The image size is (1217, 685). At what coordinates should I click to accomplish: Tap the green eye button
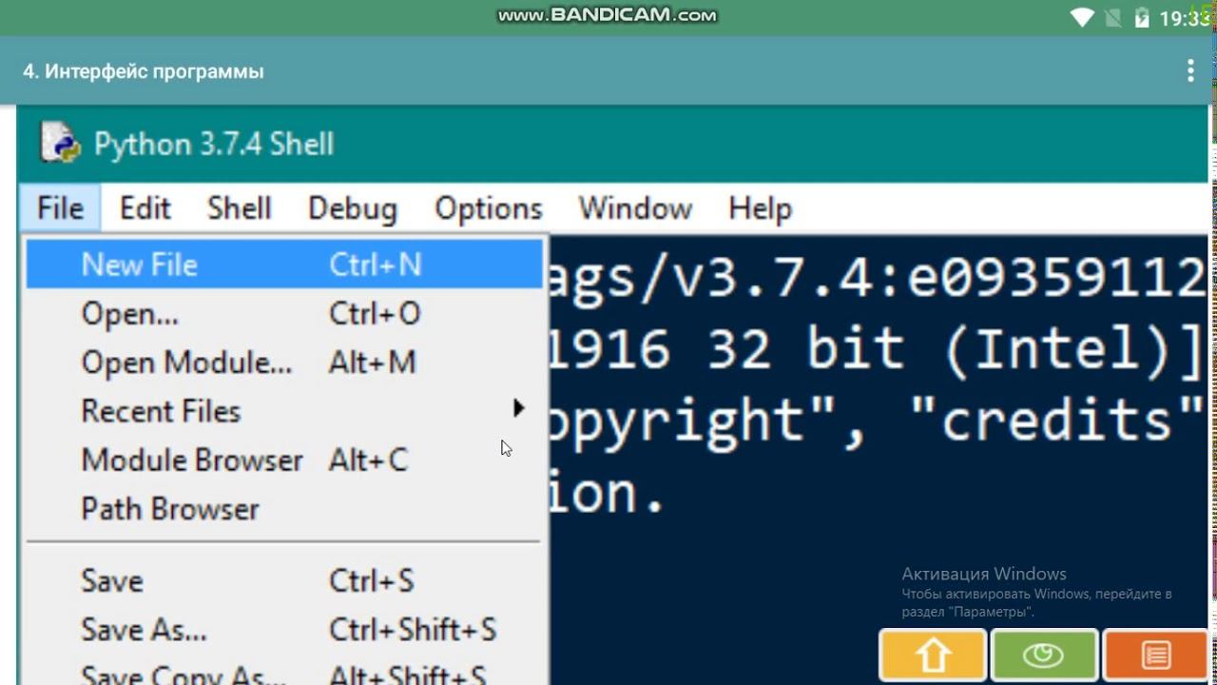[1043, 656]
